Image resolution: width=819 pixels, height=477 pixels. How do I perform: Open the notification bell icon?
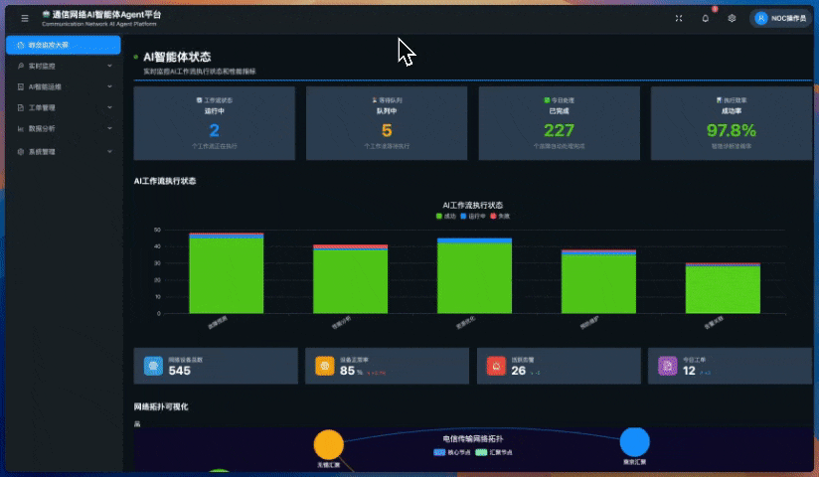pos(705,18)
